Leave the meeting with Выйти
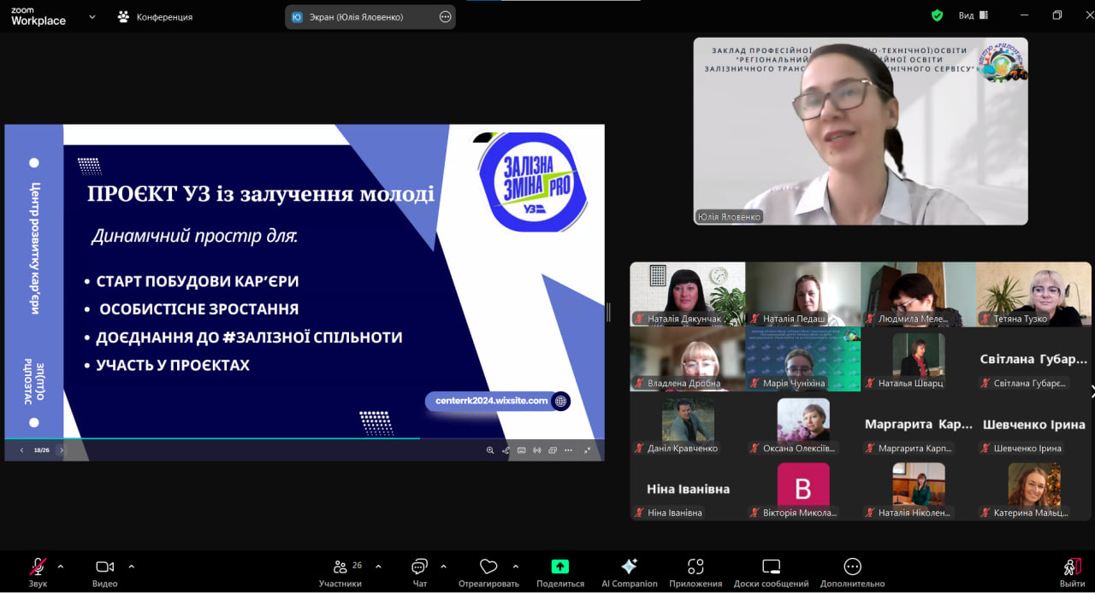This screenshot has width=1095, height=593. click(1072, 572)
